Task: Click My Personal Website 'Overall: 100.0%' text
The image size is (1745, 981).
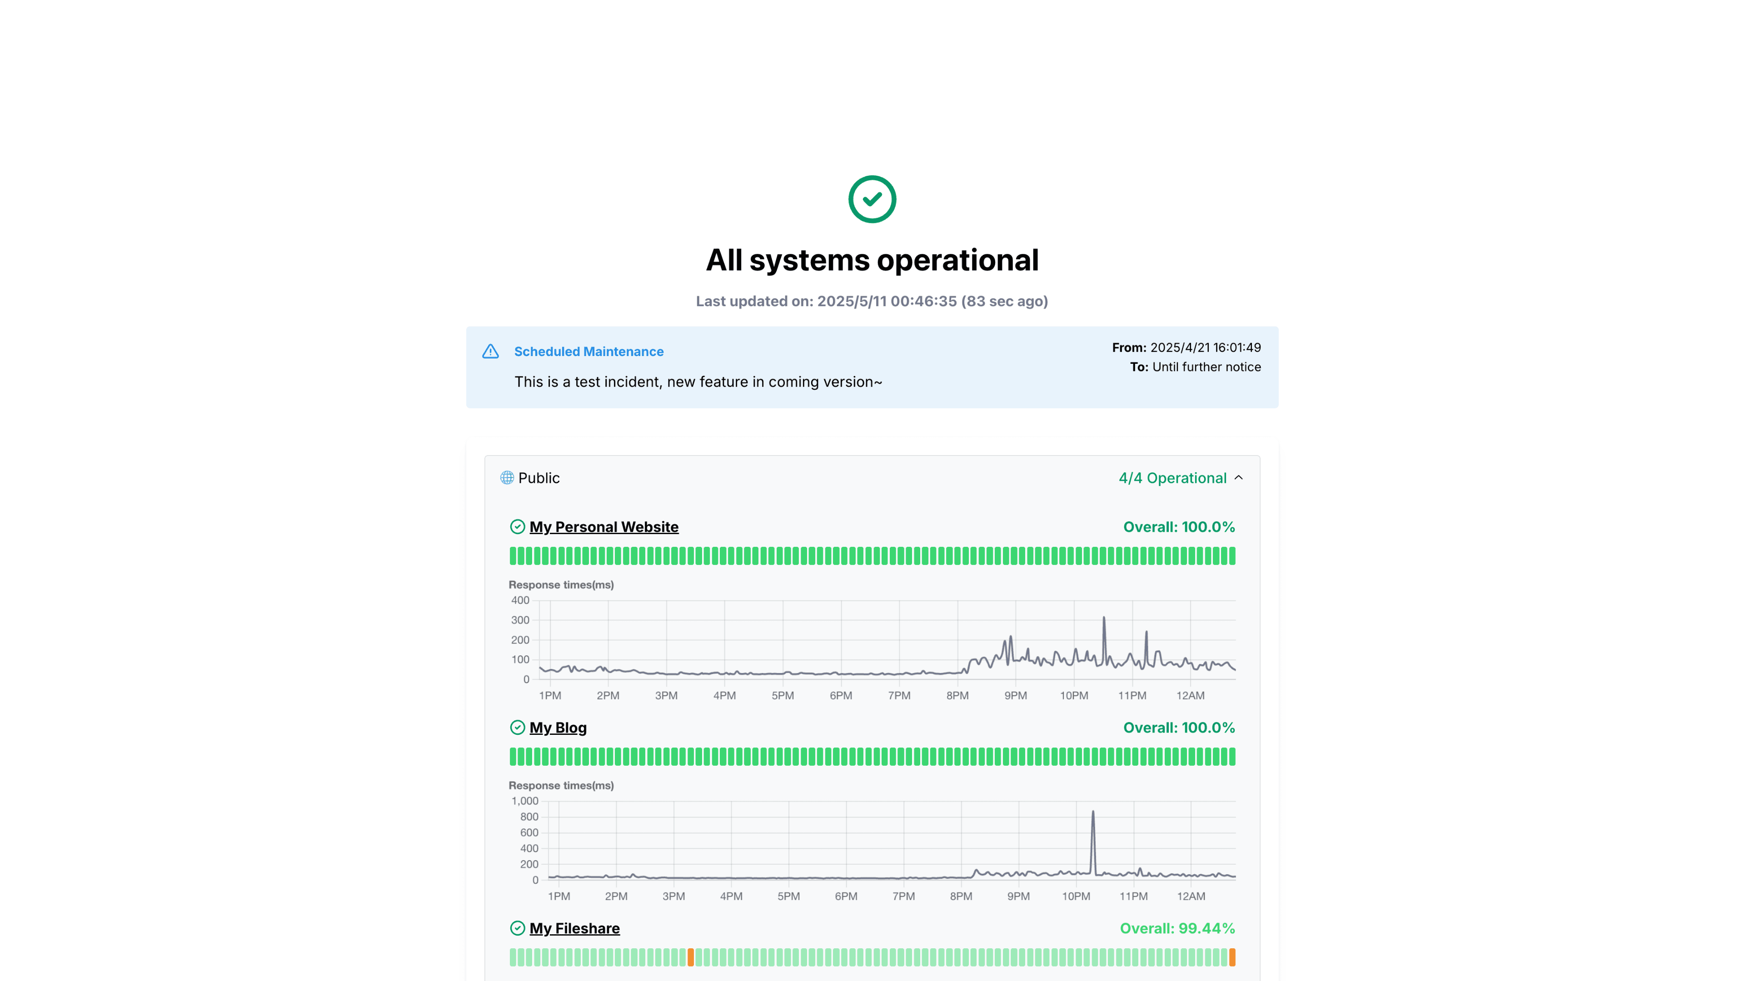Action: pyautogui.click(x=1179, y=527)
